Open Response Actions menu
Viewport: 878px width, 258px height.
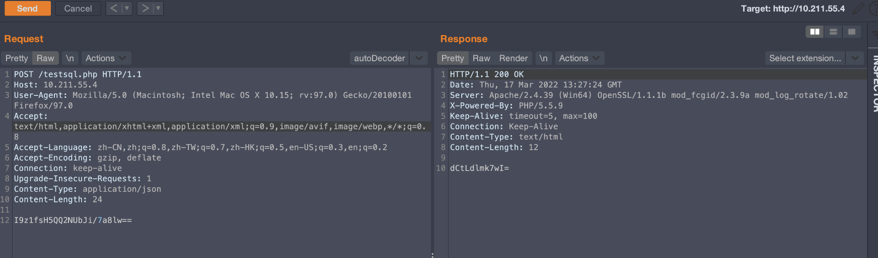579,58
